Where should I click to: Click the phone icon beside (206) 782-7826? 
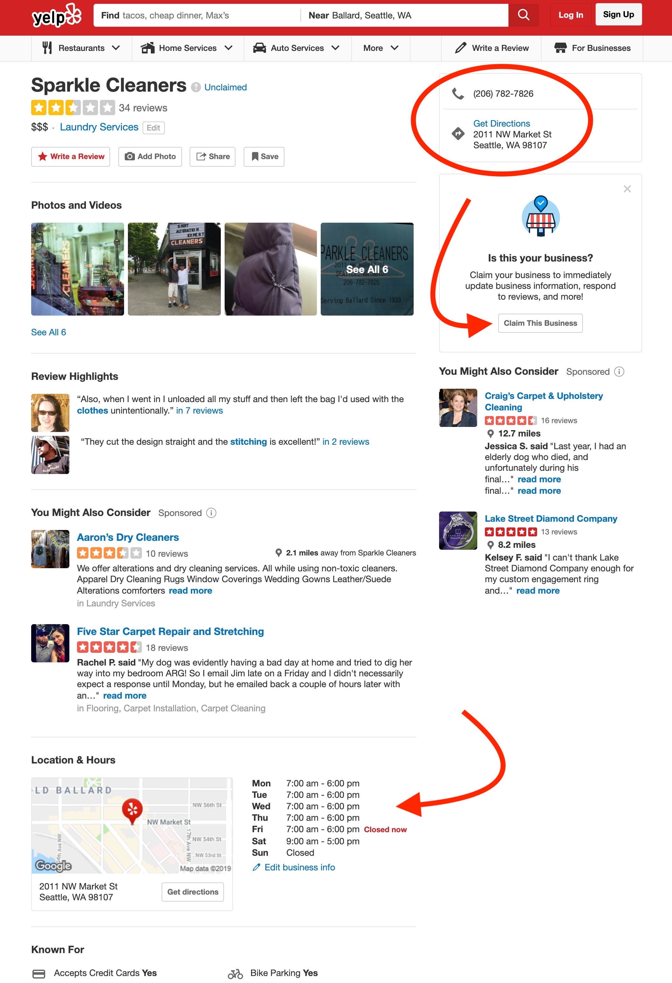tap(458, 94)
